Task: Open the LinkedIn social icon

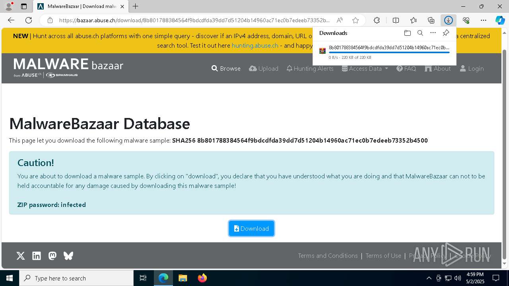Action: pyautogui.click(x=37, y=256)
